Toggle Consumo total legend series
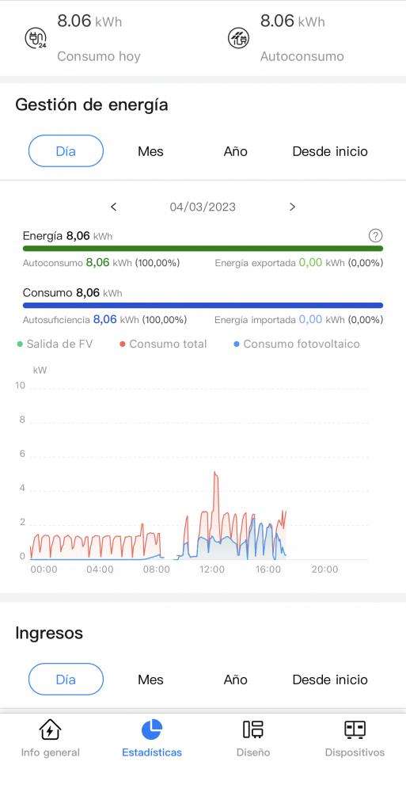Viewport: 406px width, 792px height. (x=163, y=344)
